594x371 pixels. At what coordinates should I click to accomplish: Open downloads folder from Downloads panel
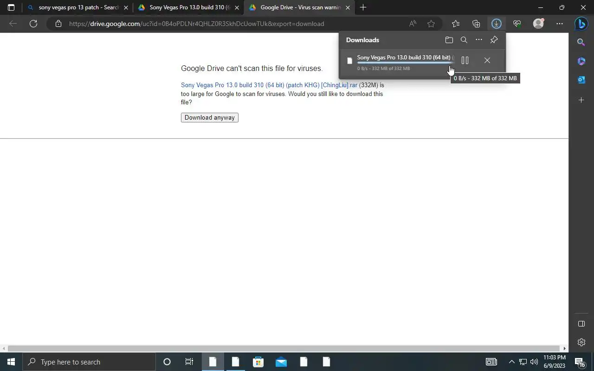[449, 40]
